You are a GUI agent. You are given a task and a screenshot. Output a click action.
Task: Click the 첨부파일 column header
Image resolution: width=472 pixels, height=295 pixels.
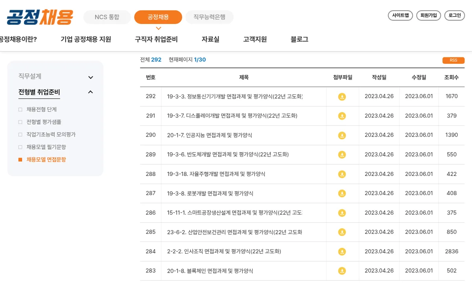tap(343, 77)
